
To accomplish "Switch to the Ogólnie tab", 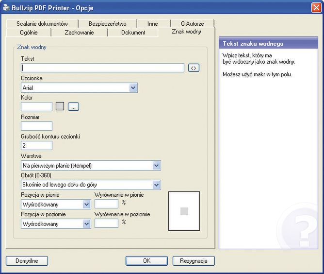I will click(x=29, y=33).
